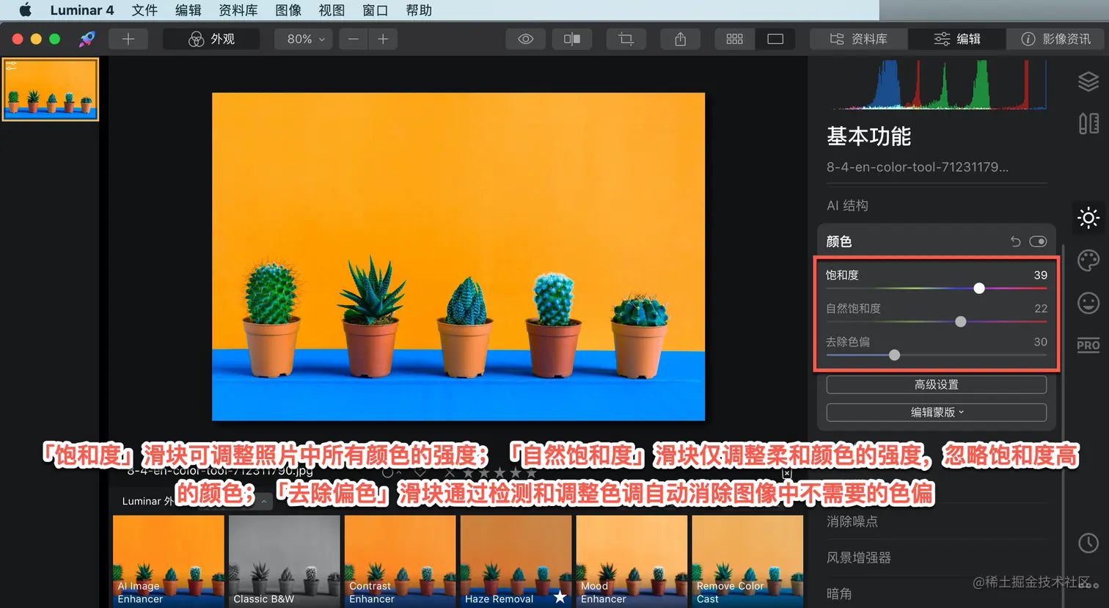Viewport: 1109px width, 608px height.
Task: Toggle the quick preview eye
Action: click(526, 39)
